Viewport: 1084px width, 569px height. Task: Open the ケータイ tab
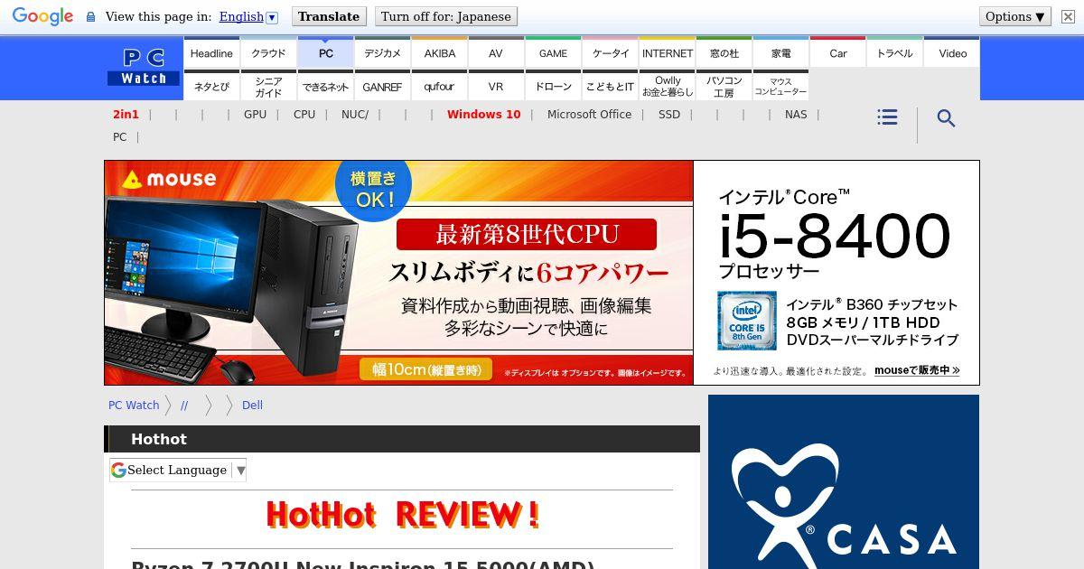click(x=610, y=52)
